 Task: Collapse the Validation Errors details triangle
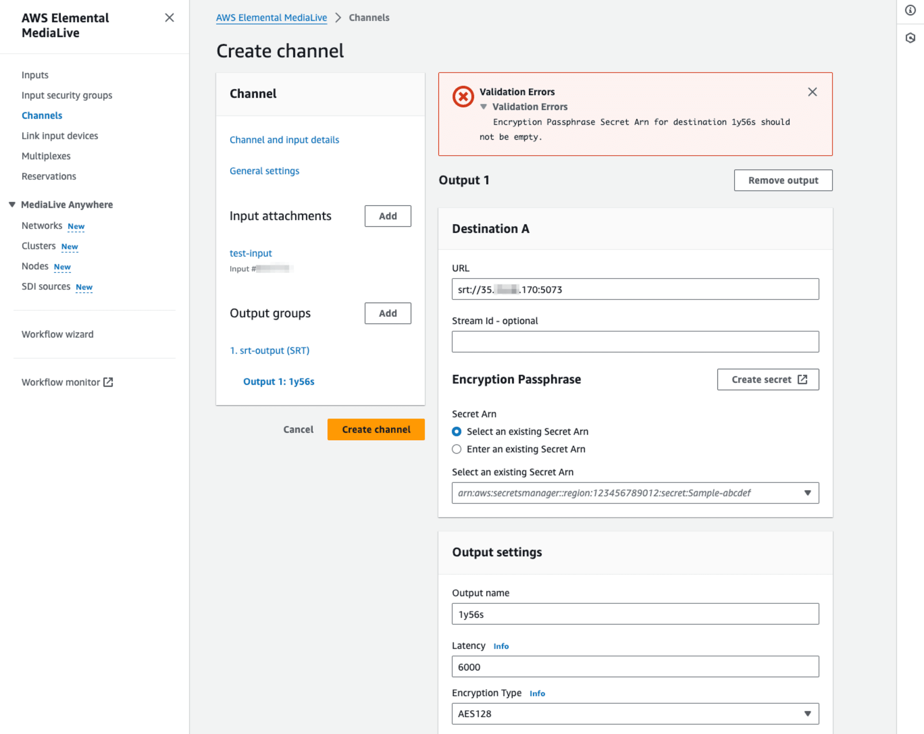(483, 107)
